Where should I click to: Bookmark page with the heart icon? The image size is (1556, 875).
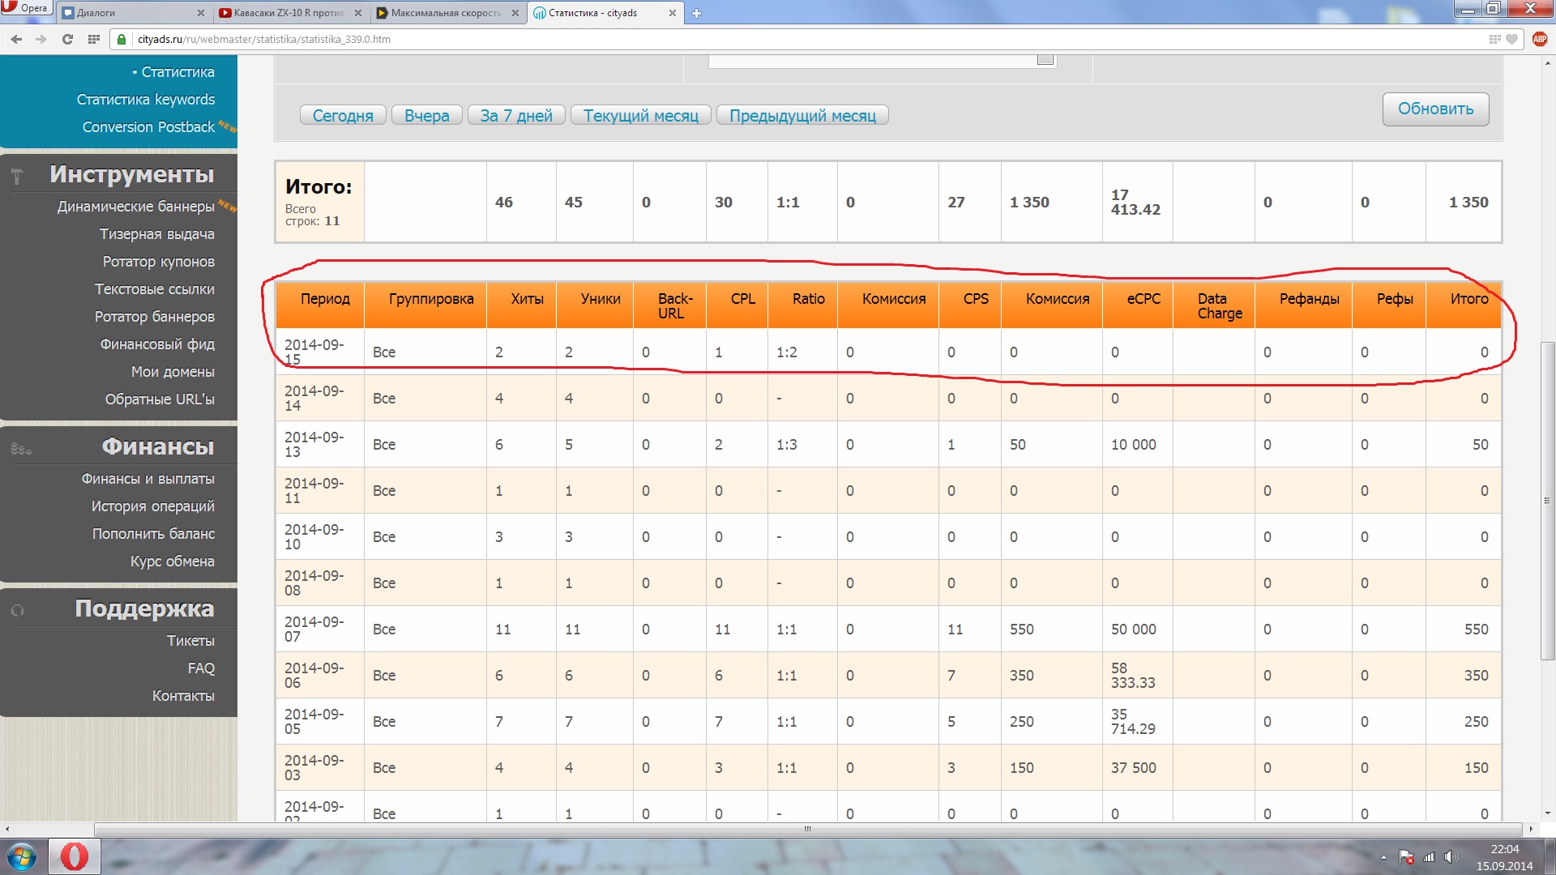1512,39
